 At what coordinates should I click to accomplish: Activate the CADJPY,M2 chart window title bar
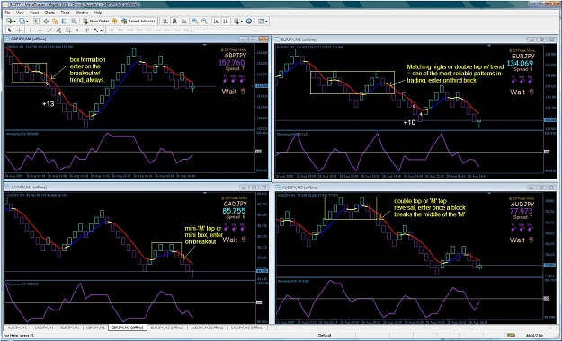[136, 188]
